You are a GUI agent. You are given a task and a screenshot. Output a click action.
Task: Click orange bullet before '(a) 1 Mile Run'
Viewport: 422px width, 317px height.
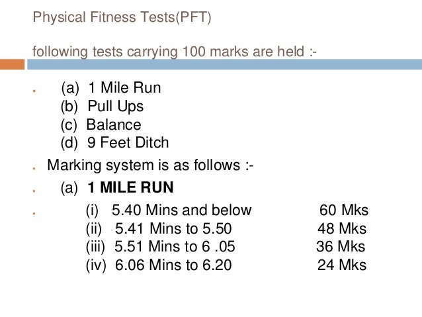point(34,91)
